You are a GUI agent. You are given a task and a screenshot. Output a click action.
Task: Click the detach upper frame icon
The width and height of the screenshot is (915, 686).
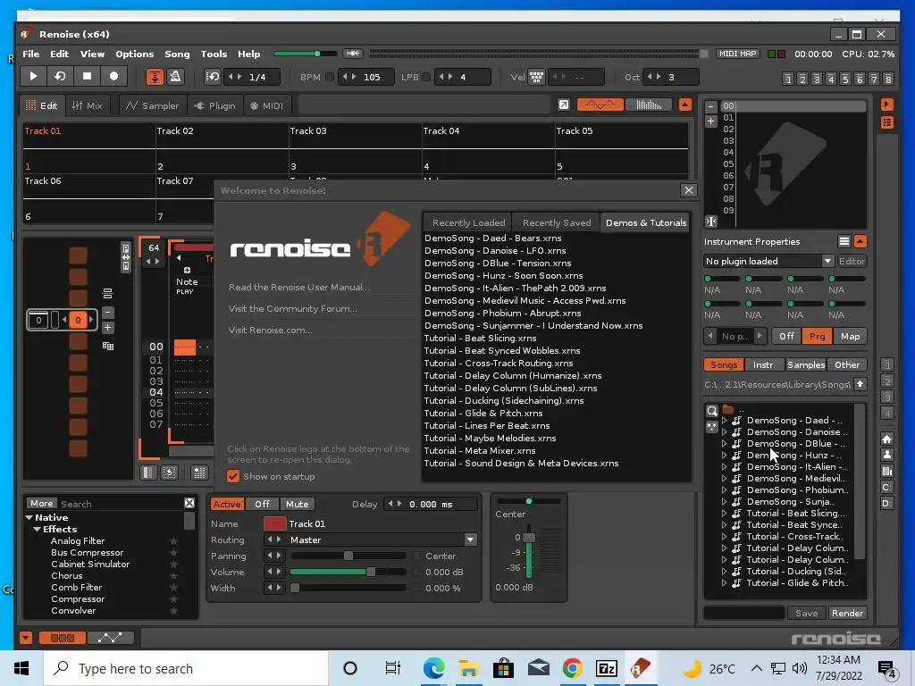tap(564, 105)
